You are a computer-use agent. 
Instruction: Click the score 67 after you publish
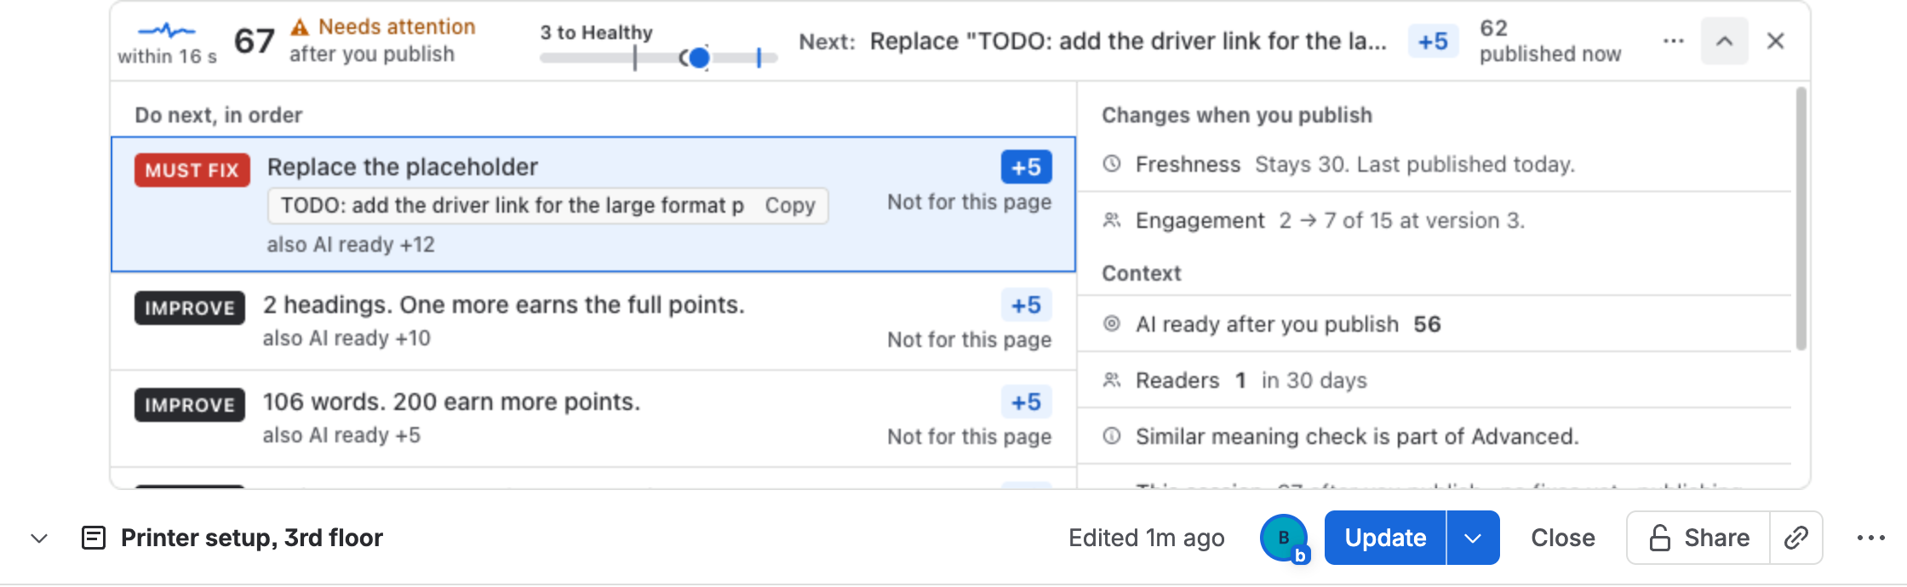254,41
